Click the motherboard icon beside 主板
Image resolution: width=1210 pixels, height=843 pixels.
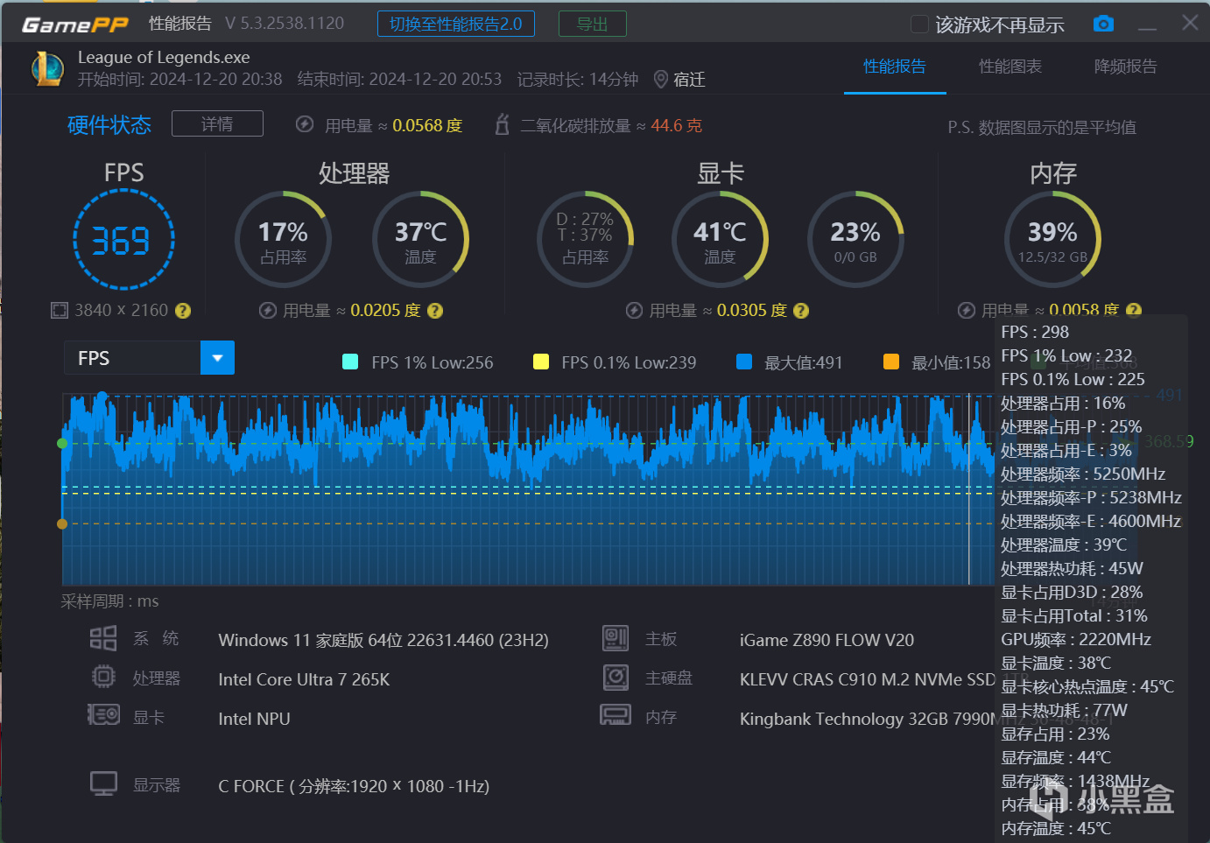click(616, 638)
